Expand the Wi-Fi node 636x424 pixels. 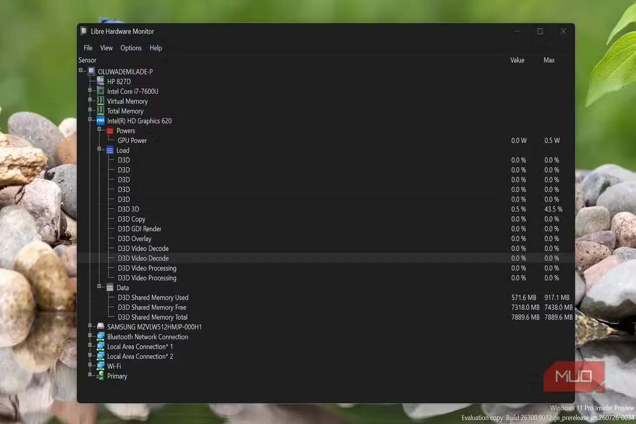point(90,366)
